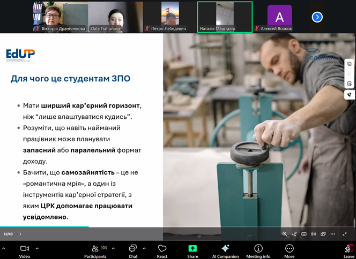Select the slide pen annotation tool
The width and height of the screenshot is (356, 259).
pyautogui.click(x=294, y=234)
